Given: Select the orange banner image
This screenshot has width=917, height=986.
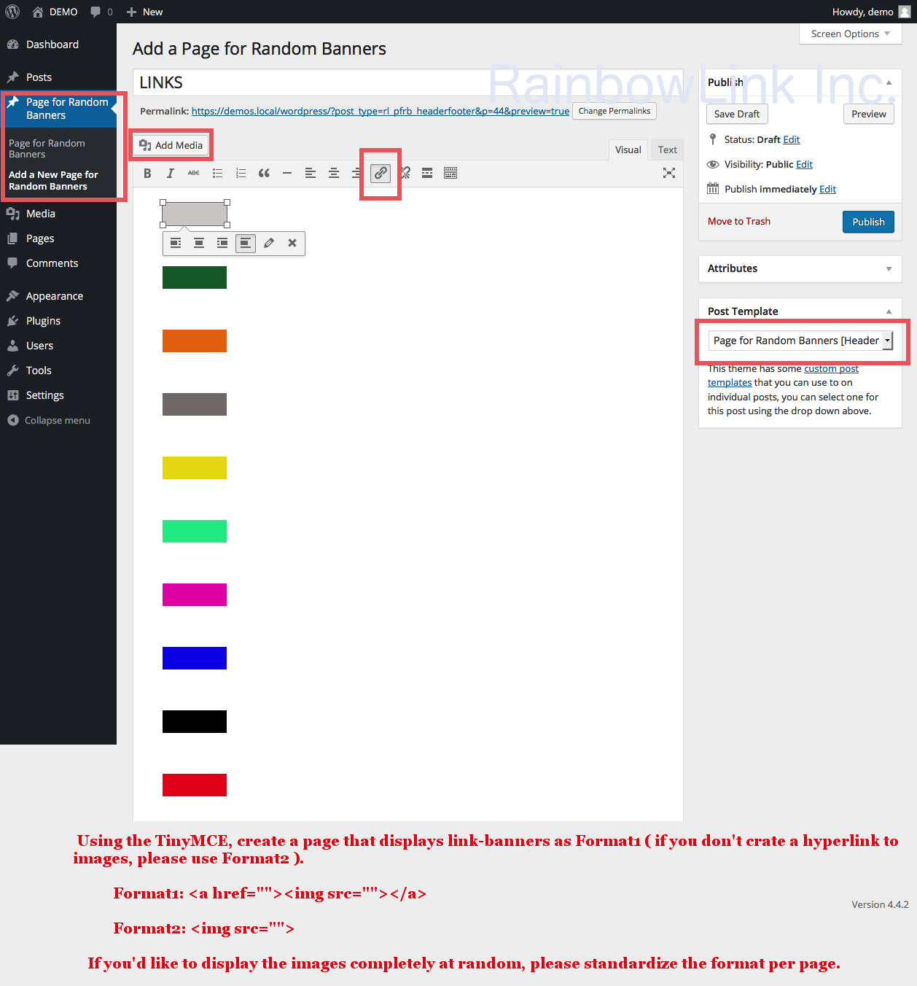Looking at the screenshot, I should pyautogui.click(x=195, y=341).
